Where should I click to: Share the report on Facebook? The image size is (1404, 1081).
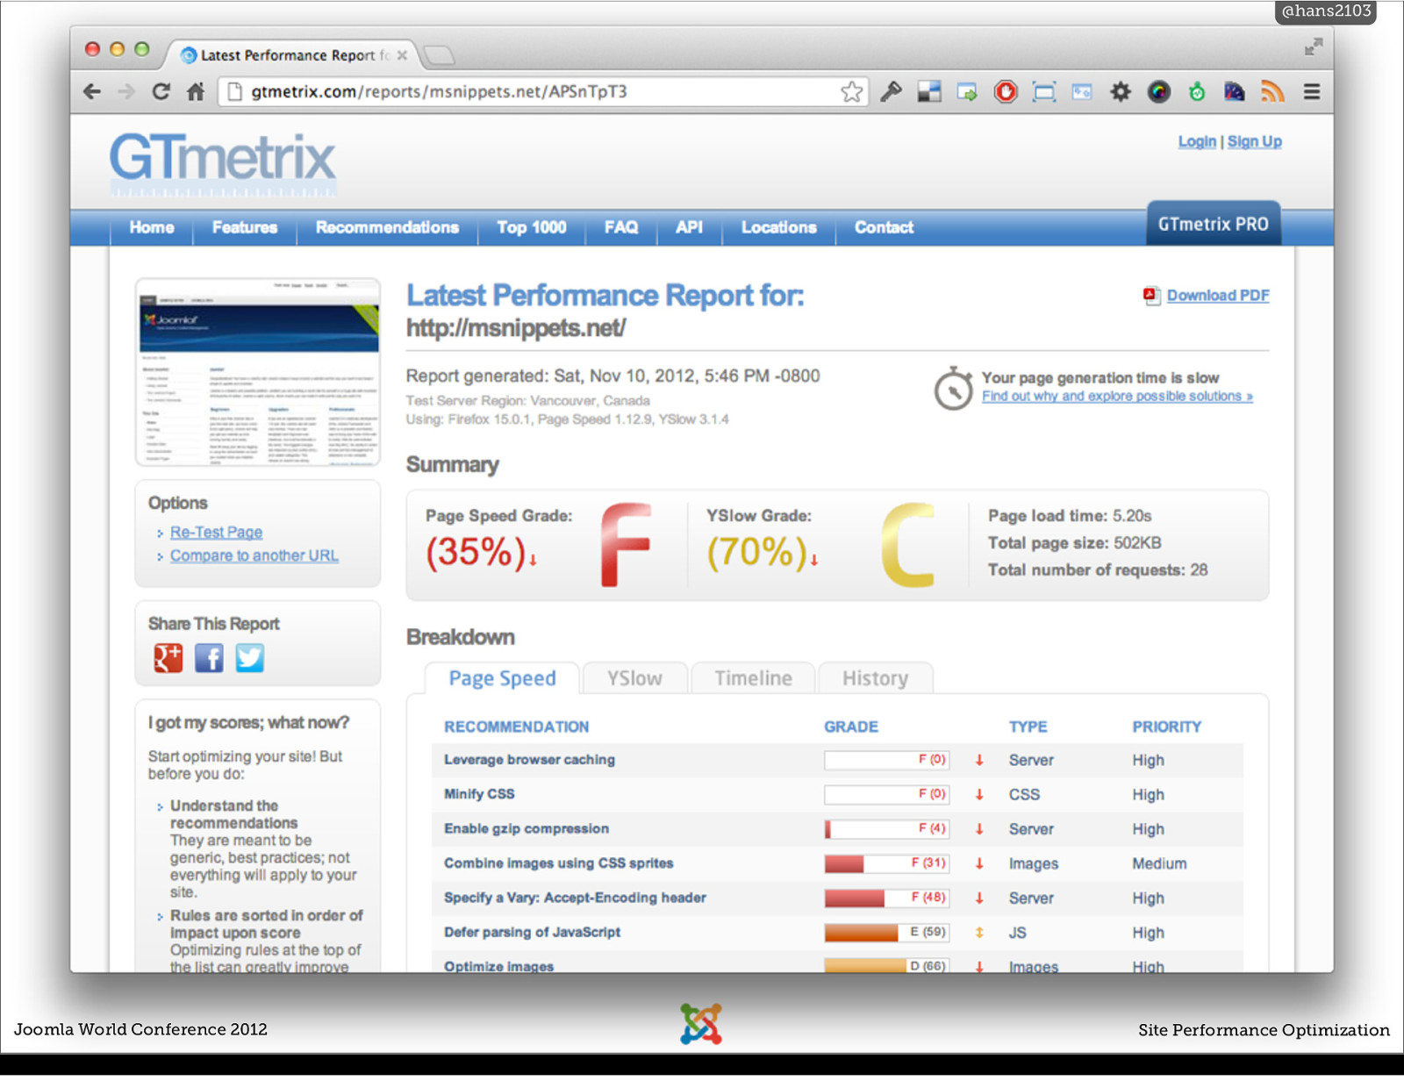pyautogui.click(x=209, y=658)
